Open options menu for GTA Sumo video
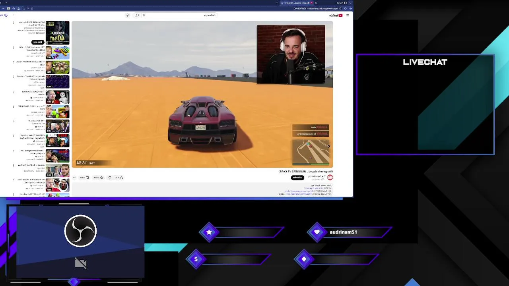Viewport: 509px width, 286px height. point(13,48)
